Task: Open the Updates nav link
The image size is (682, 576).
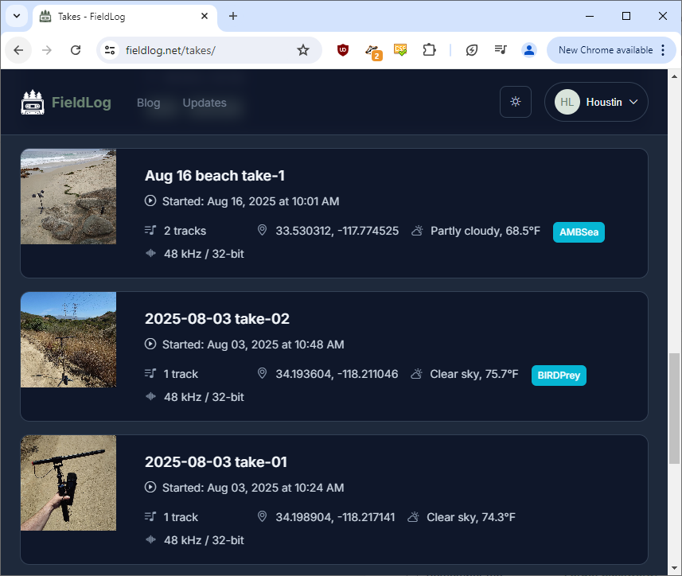Action: (205, 103)
